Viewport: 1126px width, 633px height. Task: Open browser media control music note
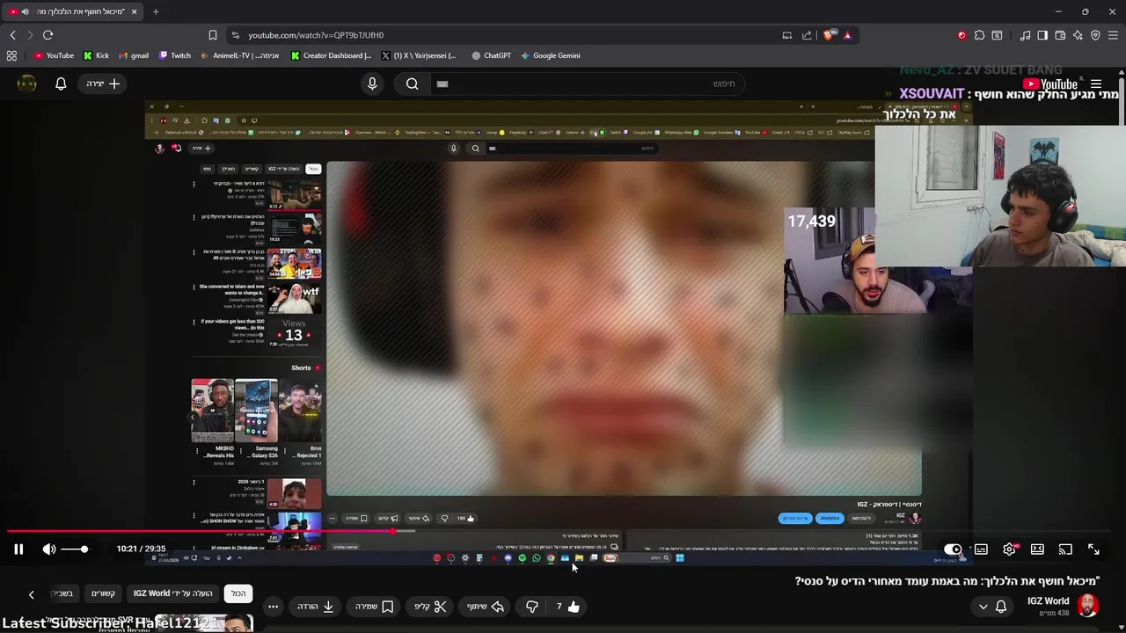point(1025,35)
